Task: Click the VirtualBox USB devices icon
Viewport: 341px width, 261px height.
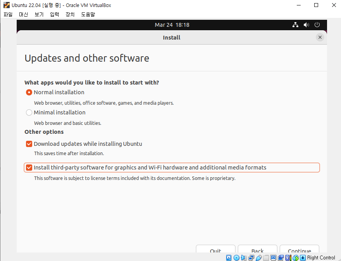Action: coord(259,258)
